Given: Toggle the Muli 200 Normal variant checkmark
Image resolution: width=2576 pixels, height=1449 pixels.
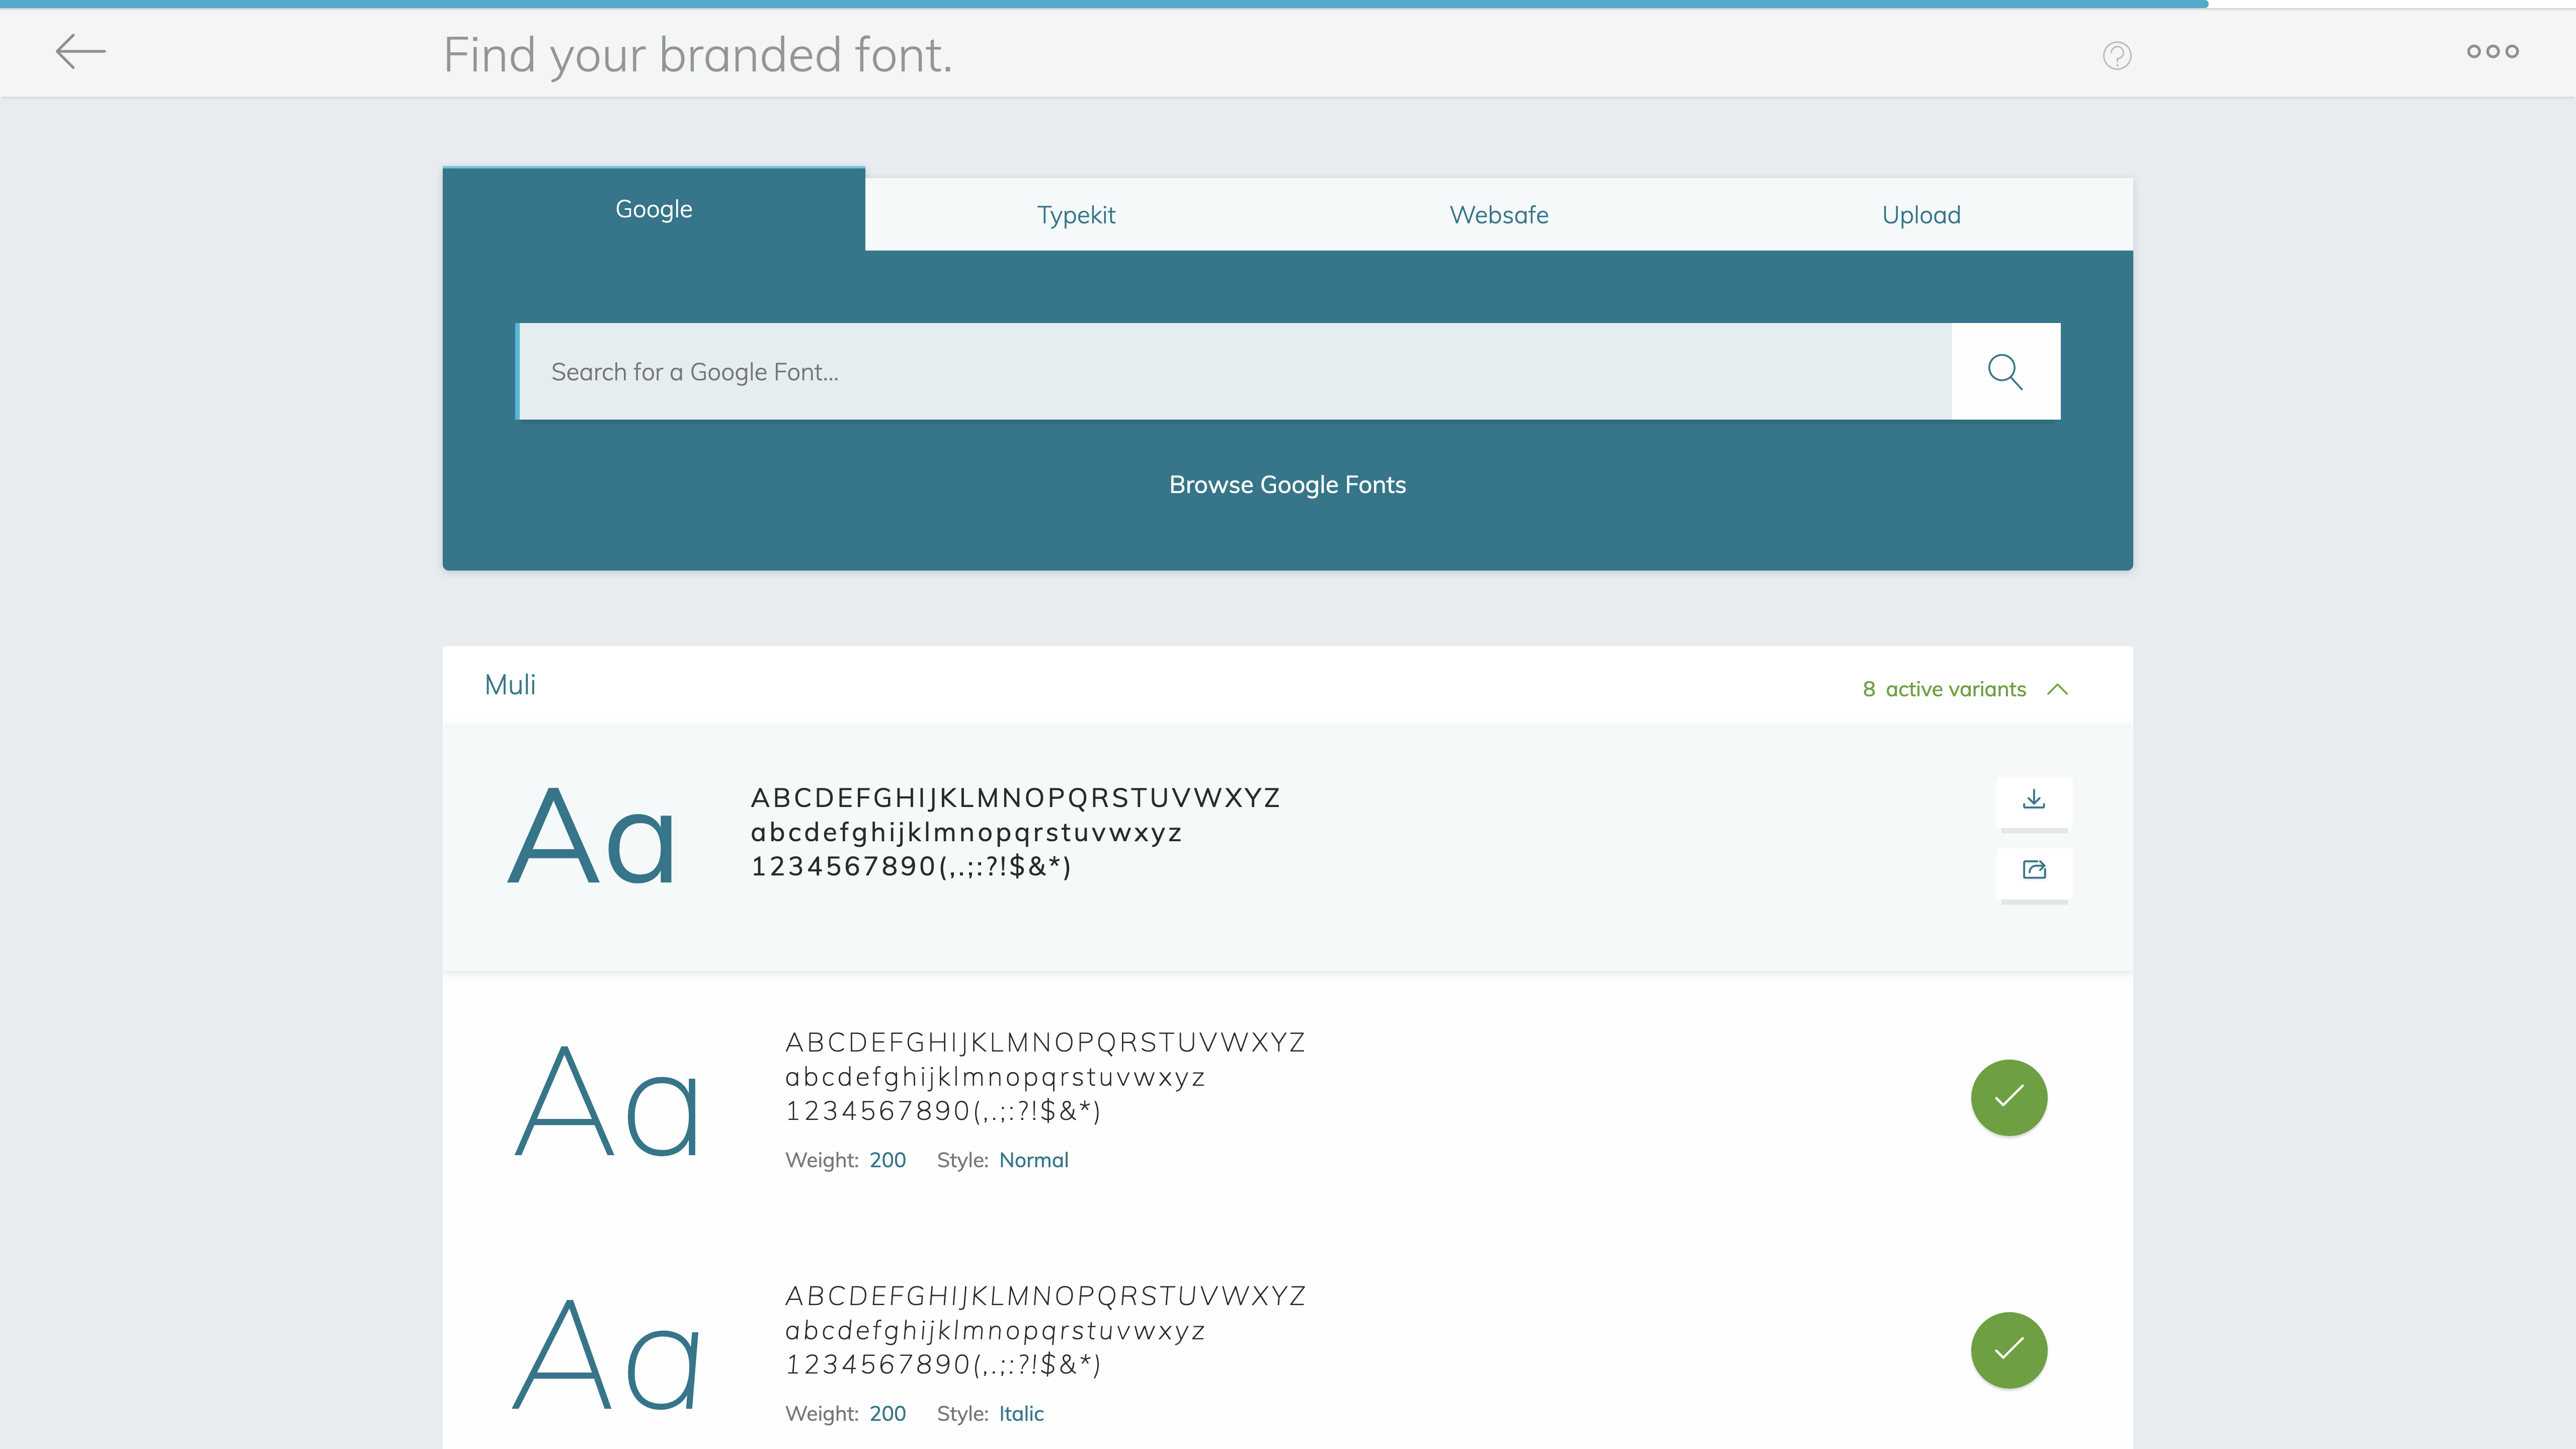Looking at the screenshot, I should pyautogui.click(x=2009, y=1098).
